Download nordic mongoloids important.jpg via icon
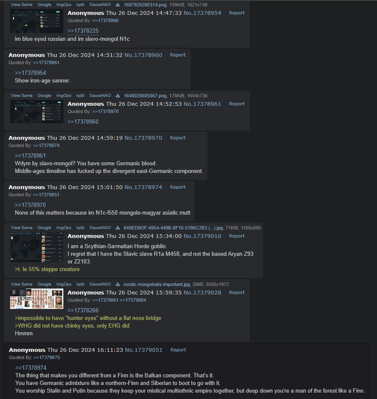377x399 pixels. point(118,284)
